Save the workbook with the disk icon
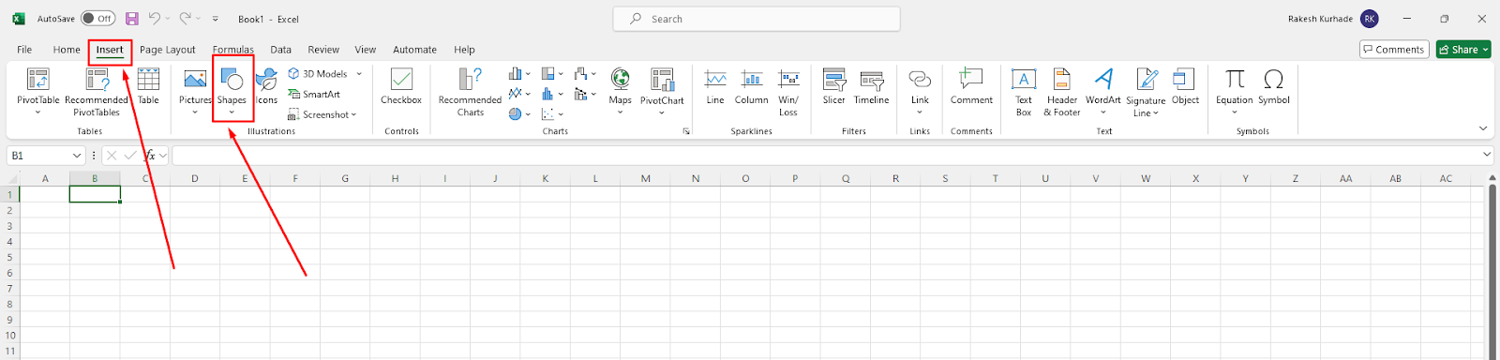The height and width of the screenshot is (360, 1500). coord(132,19)
